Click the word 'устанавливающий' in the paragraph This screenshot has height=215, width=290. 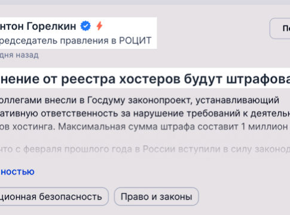coord(237,101)
